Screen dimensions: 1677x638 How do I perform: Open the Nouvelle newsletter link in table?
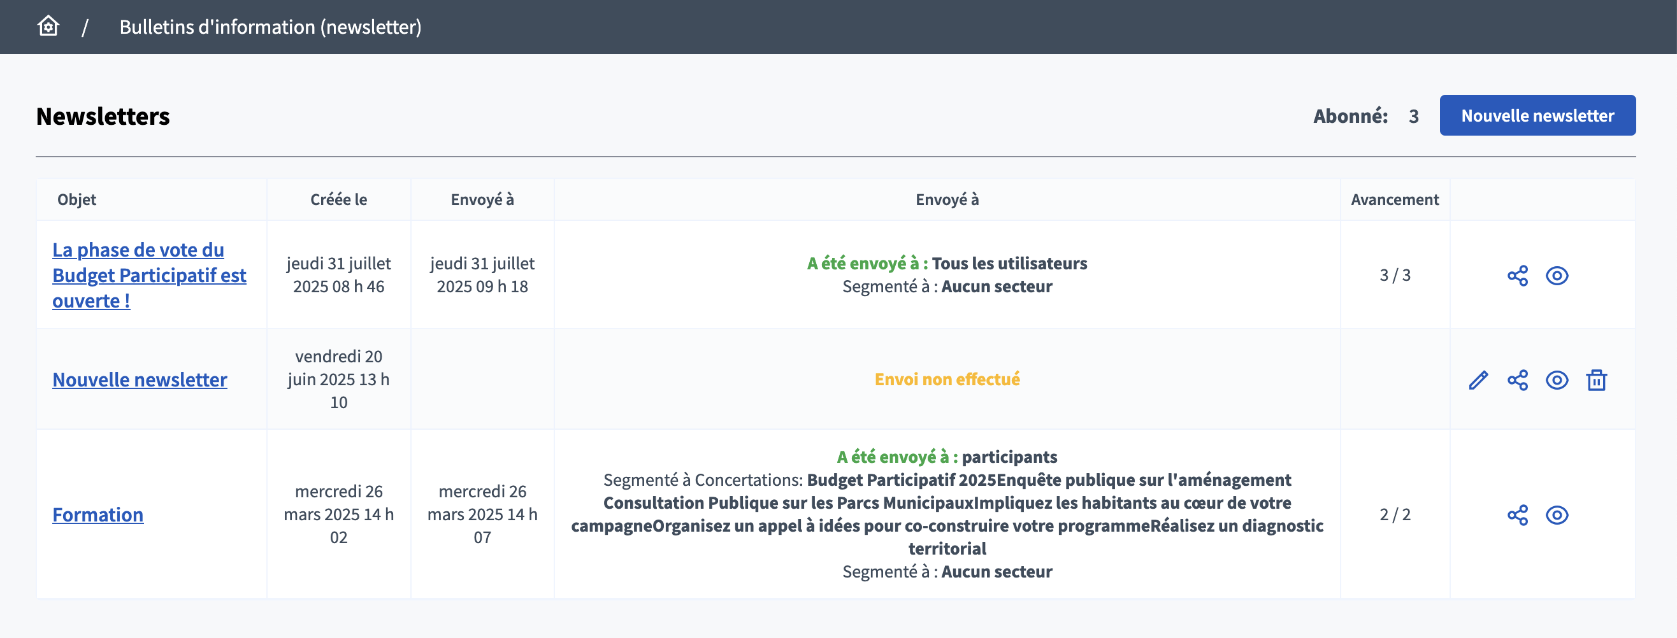point(140,380)
